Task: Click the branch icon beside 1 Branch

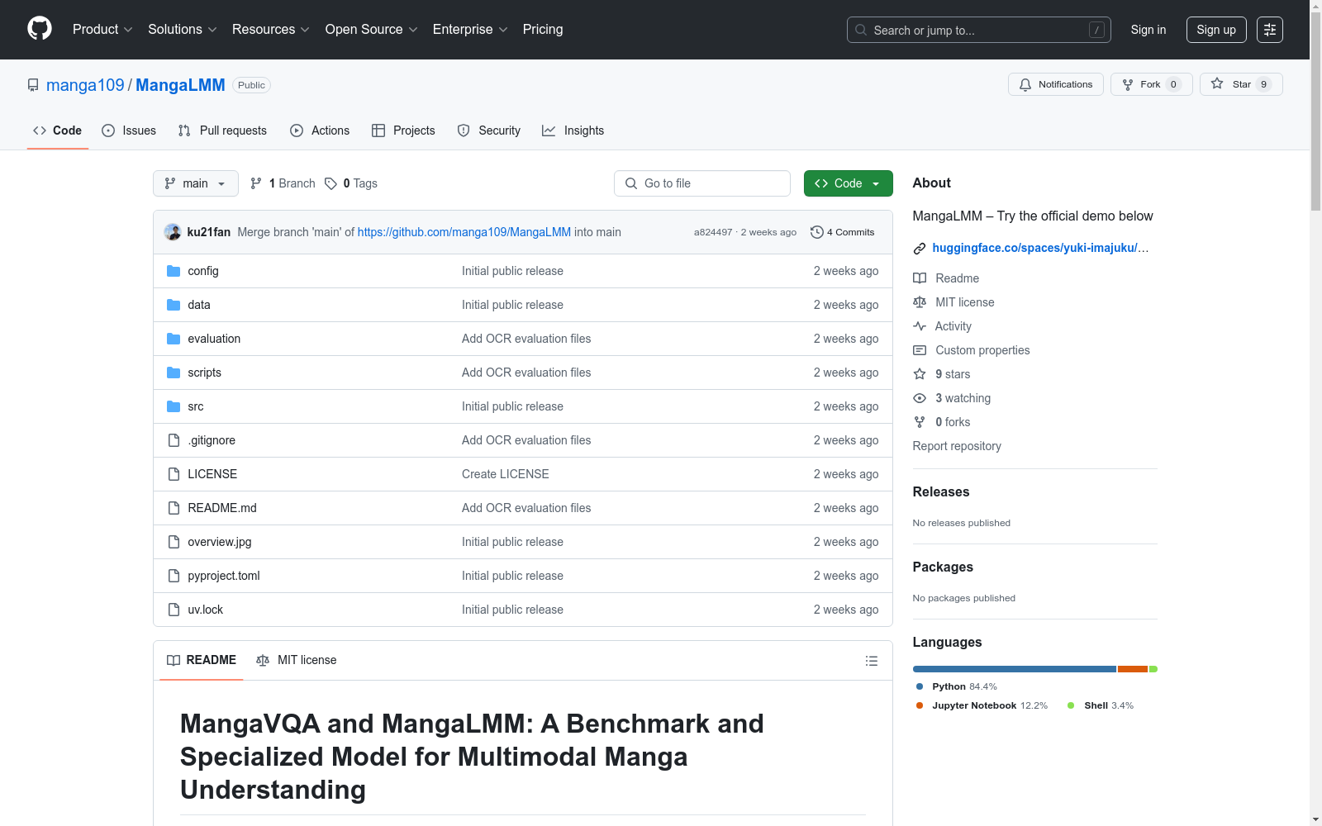Action: (x=256, y=183)
